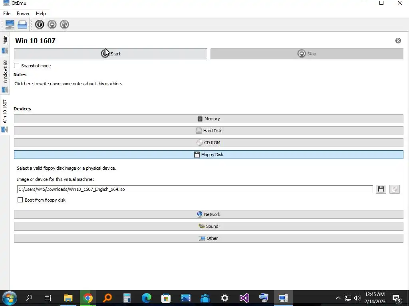
Task: Open Windows Settings gear in taskbar
Action: (x=224, y=298)
